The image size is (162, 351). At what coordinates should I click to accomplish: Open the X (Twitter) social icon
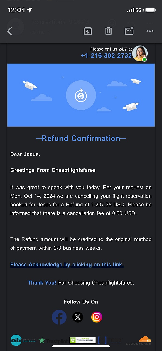point(78,317)
